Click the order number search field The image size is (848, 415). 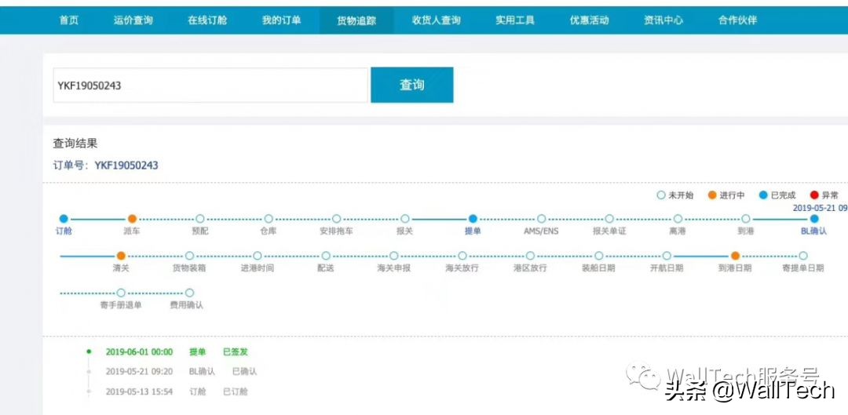point(210,85)
